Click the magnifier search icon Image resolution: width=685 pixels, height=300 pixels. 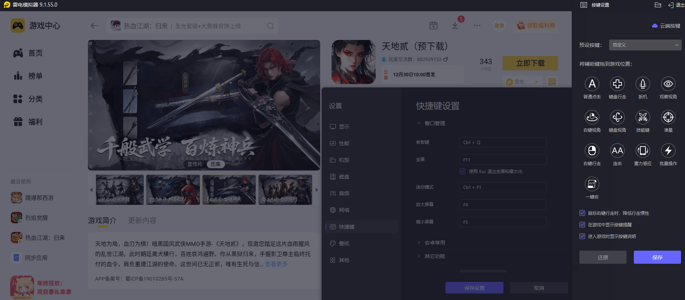click(270, 26)
